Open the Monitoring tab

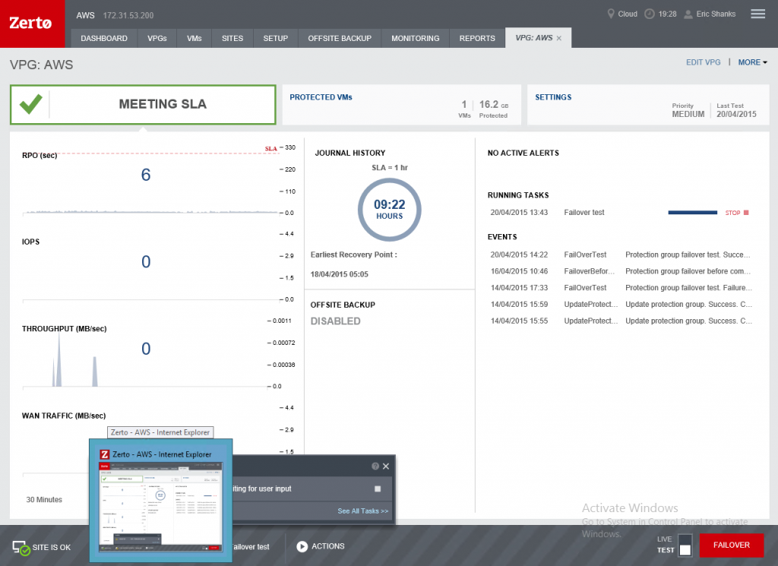point(416,38)
